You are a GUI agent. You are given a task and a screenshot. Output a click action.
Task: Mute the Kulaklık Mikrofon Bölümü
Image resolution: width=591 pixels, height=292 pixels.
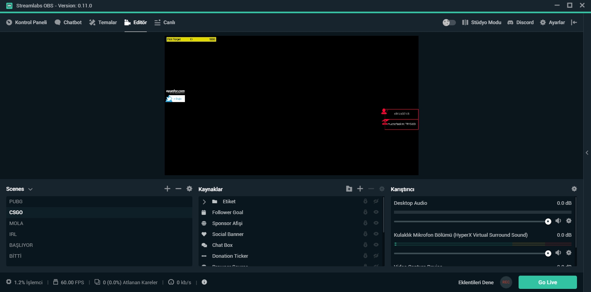pyautogui.click(x=558, y=253)
